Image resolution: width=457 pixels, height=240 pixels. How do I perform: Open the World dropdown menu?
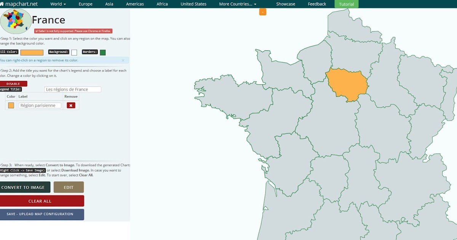[x=58, y=4]
